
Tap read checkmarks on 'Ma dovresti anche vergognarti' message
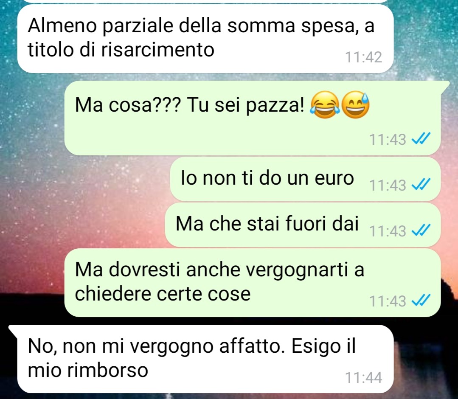pos(421,300)
